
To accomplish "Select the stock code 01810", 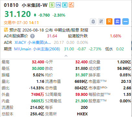I will (11, 5).
